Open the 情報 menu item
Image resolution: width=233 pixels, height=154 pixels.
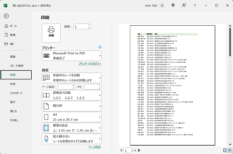(x=13, y=57)
